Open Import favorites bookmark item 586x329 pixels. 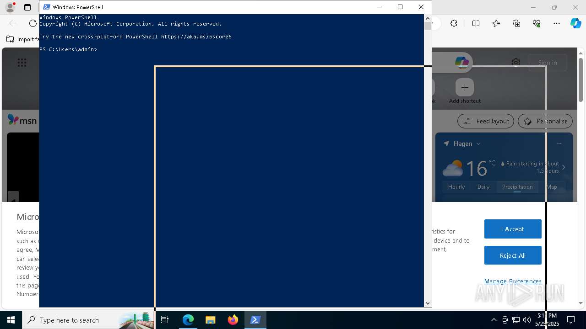(x=23, y=39)
